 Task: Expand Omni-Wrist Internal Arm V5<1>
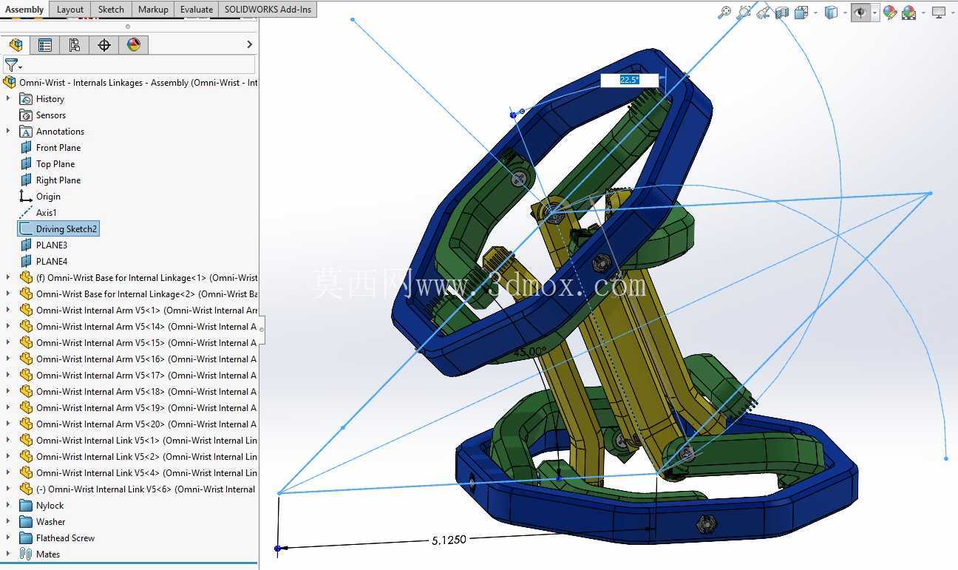tap(8, 311)
